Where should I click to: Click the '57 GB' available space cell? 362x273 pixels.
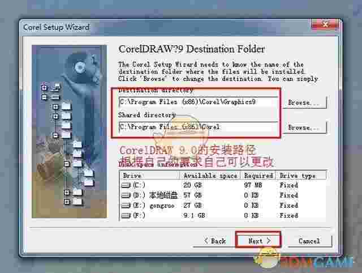point(192,195)
